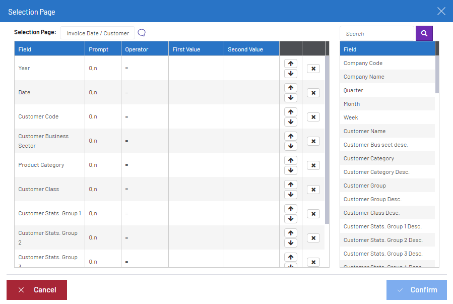The height and width of the screenshot is (304, 453).
Task: Move the Date row up
Action: [291, 88]
